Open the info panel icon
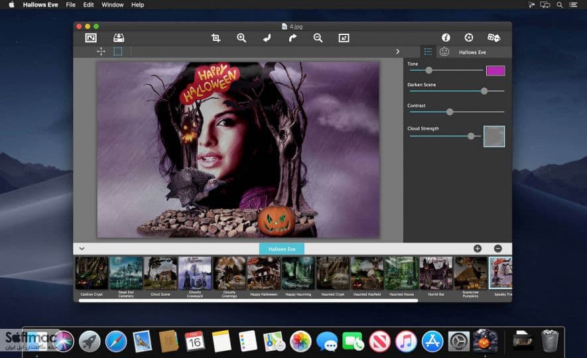Viewport: 587px width, 358px height. tap(446, 37)
